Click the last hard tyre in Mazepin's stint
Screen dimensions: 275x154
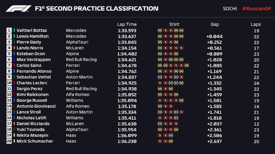tap(170, 135)
